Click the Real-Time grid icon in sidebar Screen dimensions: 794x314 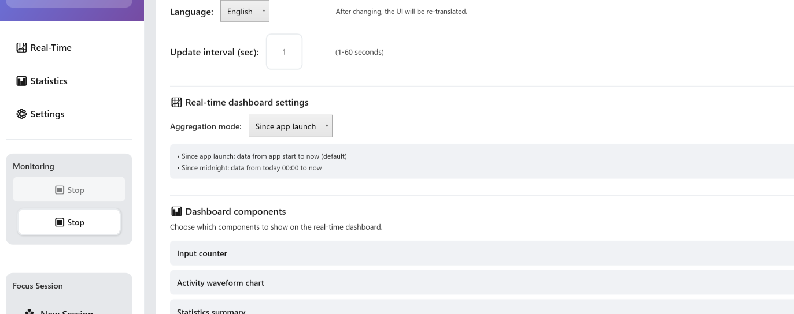[21, 48]
